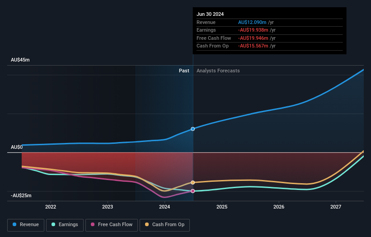Click the pink dot in Free Cash Flow legend
The width and height of the screenshot is (371, 237).
click(93, 224)
